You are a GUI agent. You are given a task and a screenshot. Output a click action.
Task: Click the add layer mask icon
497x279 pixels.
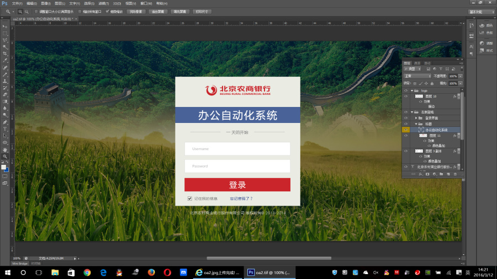[427, 174]
